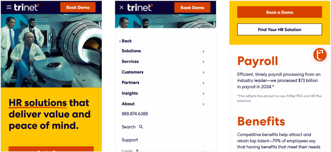This screenshot has height=152, width=331.
Task: Click the Back chevron in the menu
Action: click(120, 41)
